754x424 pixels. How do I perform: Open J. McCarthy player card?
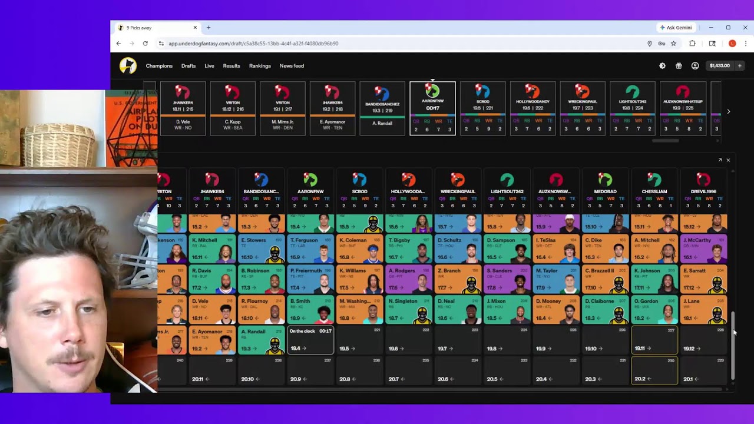point(703,249)
